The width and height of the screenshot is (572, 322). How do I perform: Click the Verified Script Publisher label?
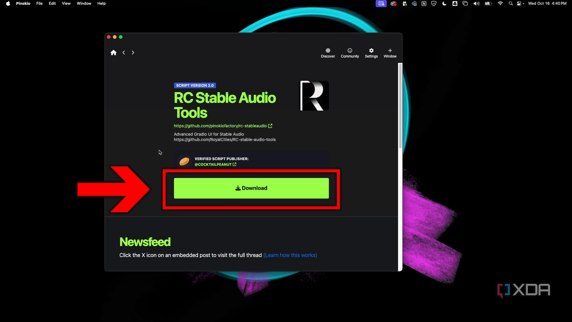click(222, 159)
